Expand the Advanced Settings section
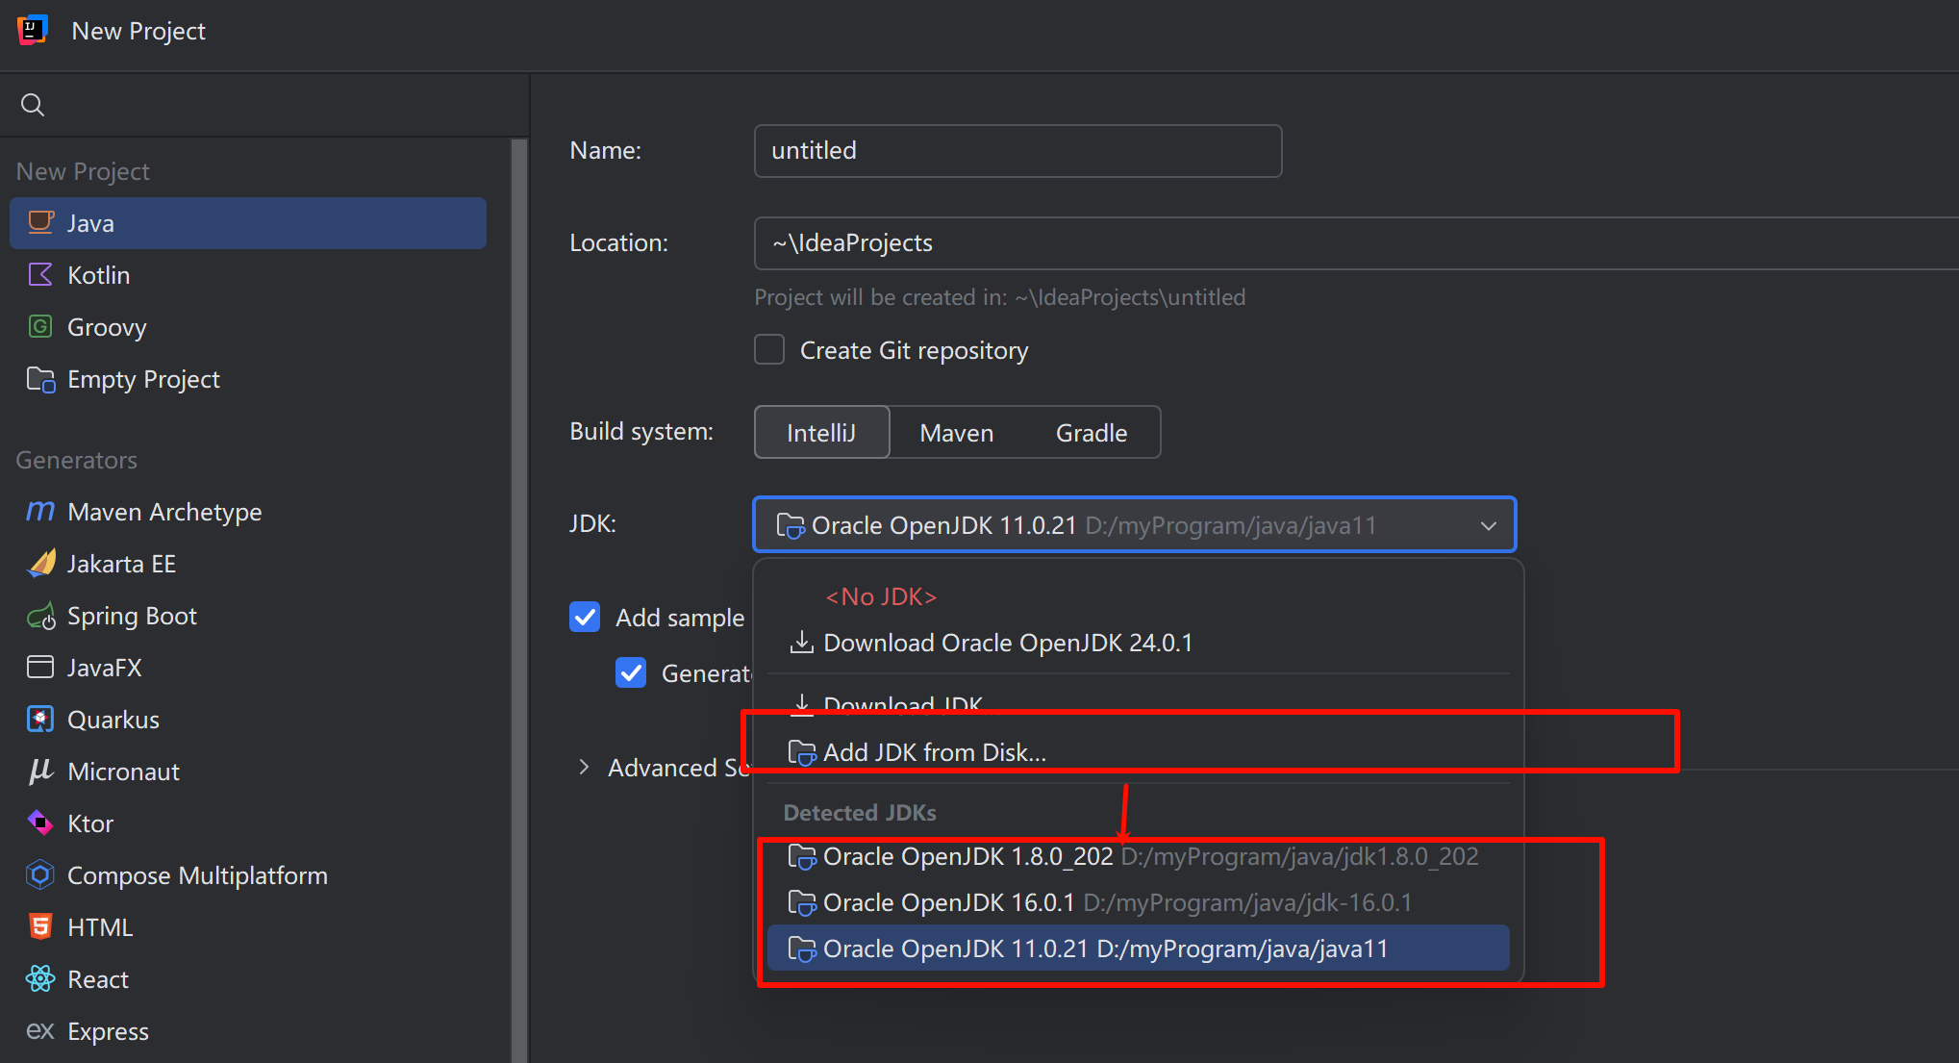Viewport: 1959px width, 1063px height. click(584, 768)
